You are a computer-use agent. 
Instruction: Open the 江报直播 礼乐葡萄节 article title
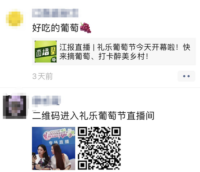[x=125, y=47]
